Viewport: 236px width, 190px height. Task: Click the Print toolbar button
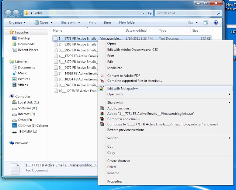(92, 22)
